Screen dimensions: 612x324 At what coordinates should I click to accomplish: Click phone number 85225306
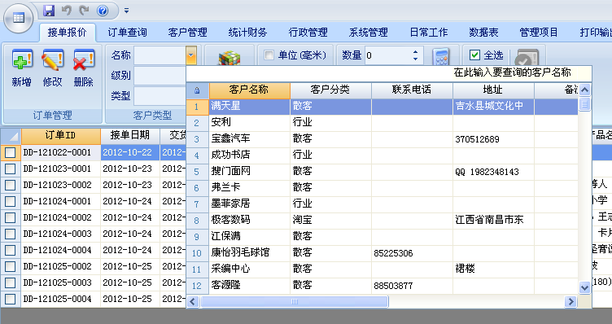coord(393,253)
